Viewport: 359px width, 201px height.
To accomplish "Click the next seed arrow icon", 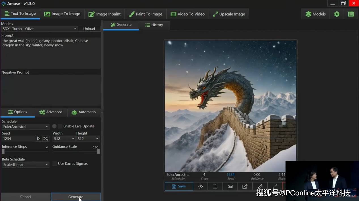I will (x=39, y=138).
